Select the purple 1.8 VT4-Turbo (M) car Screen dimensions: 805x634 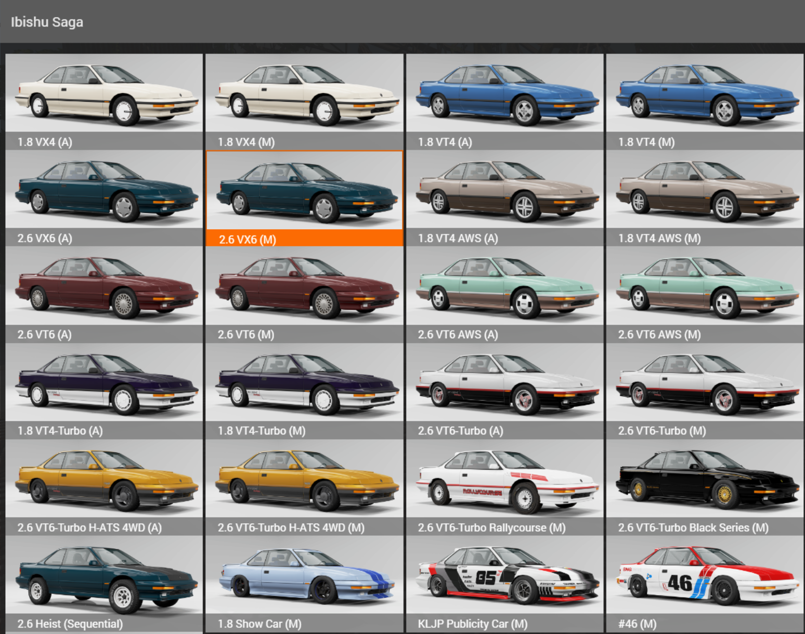pyautogui.click(x=304, y=391)
